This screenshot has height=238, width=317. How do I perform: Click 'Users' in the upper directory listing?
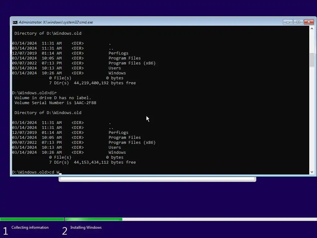115,68
